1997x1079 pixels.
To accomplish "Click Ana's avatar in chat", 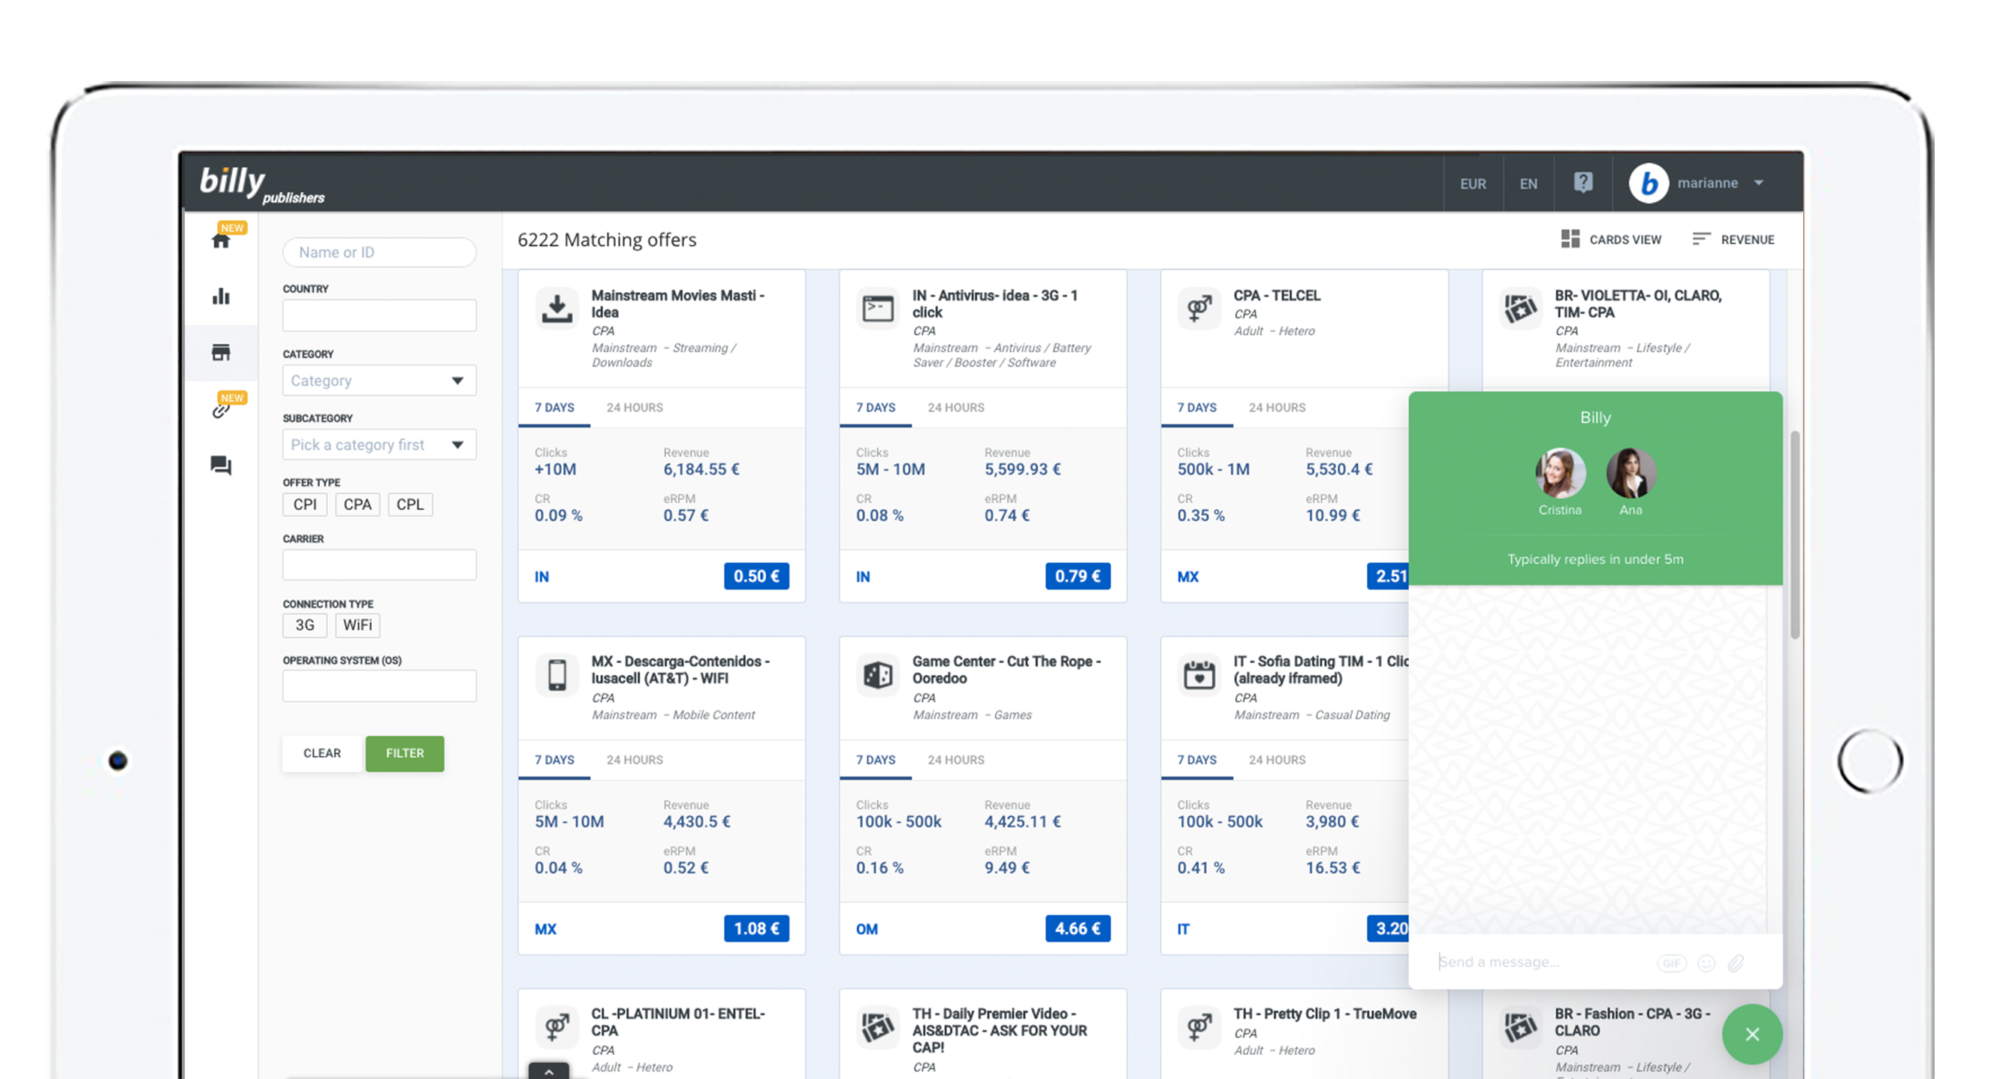I will click(1630, 473).
